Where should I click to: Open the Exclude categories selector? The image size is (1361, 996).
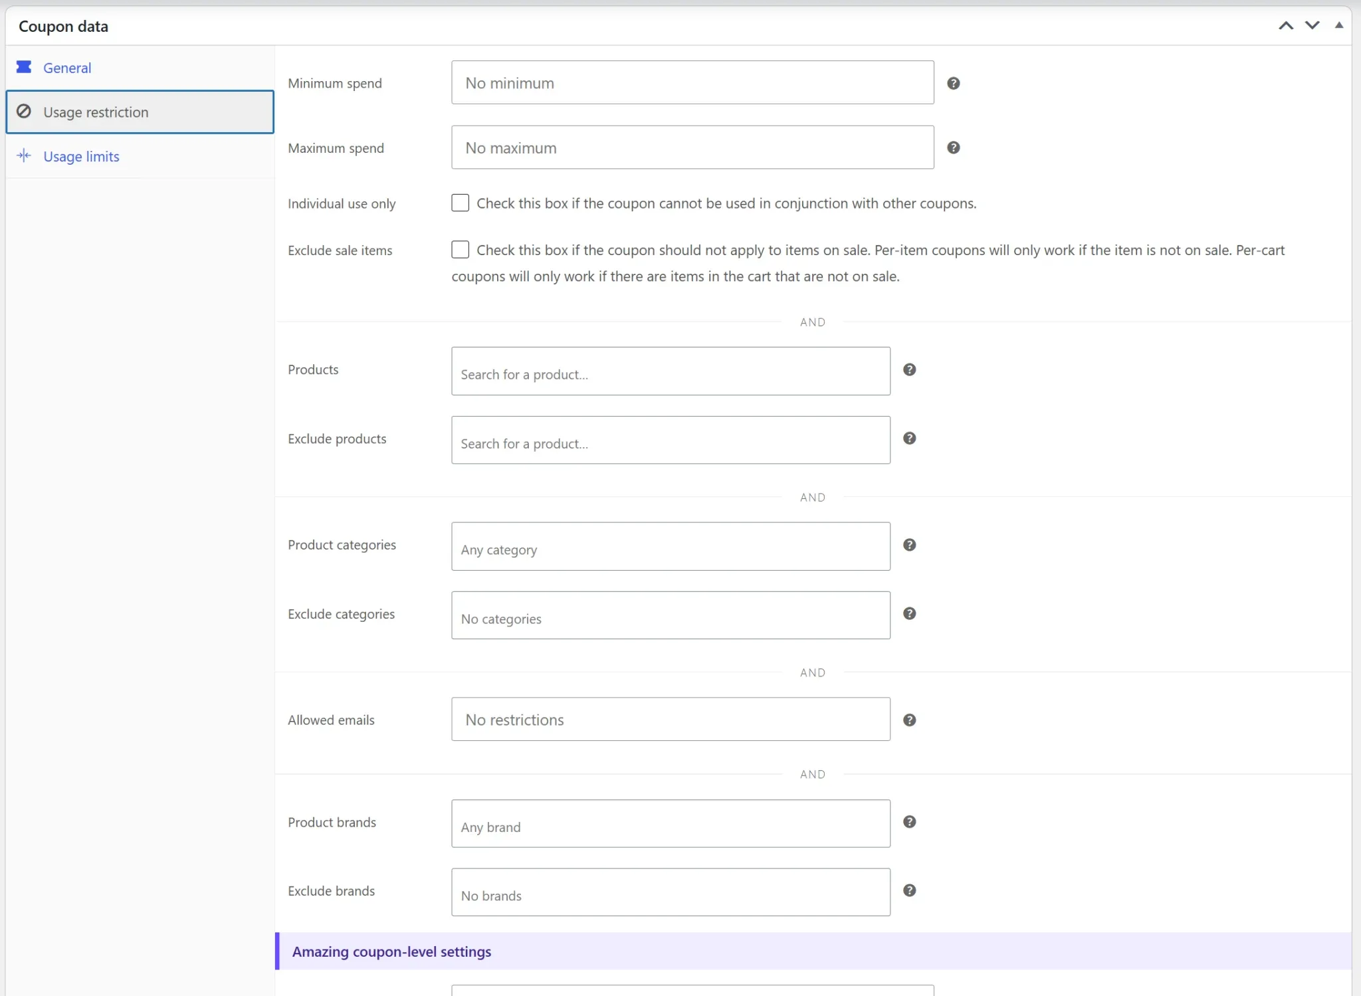point(671,615)
